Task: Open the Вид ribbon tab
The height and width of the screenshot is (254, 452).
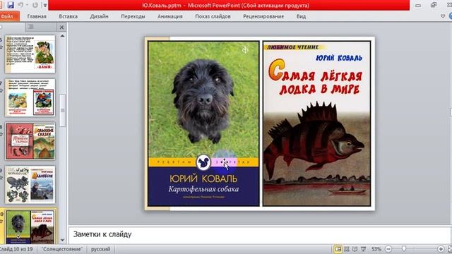Action: (x=301, y=16)
